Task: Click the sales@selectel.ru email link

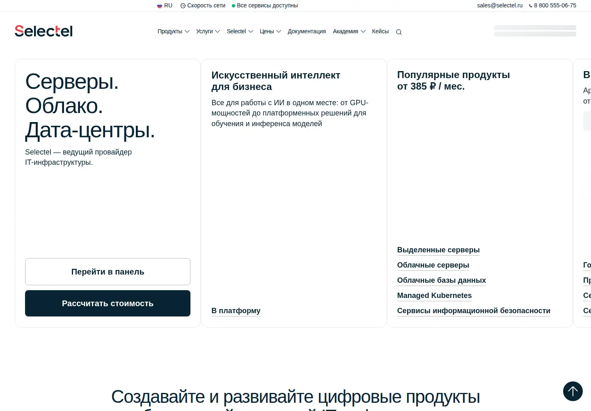Action: tap(499, 6)
